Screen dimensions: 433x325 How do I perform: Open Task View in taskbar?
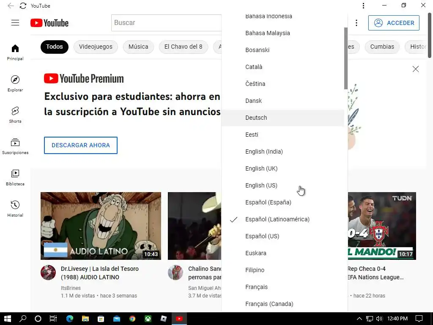pos(53,319)
